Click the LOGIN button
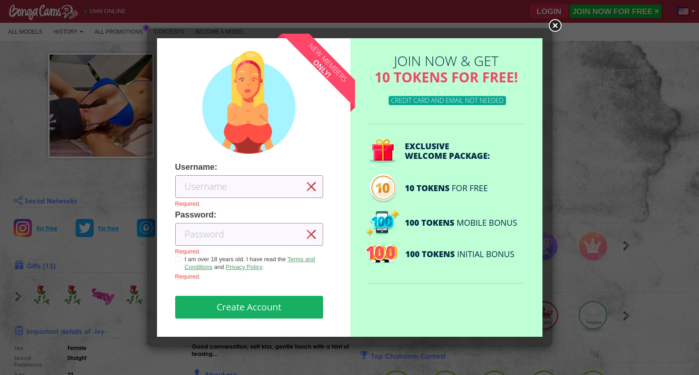Image resolution: width=699 pixels, height=375 pixels. click(x=549, y=11)
